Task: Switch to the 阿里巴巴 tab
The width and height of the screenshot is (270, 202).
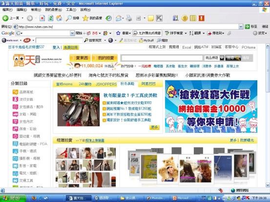Action: [148, 84]
